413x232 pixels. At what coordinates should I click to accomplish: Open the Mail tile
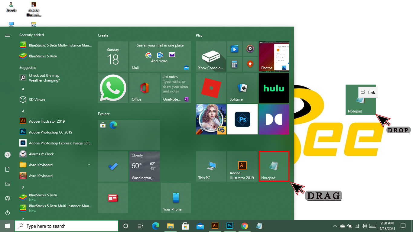(160, 56)
